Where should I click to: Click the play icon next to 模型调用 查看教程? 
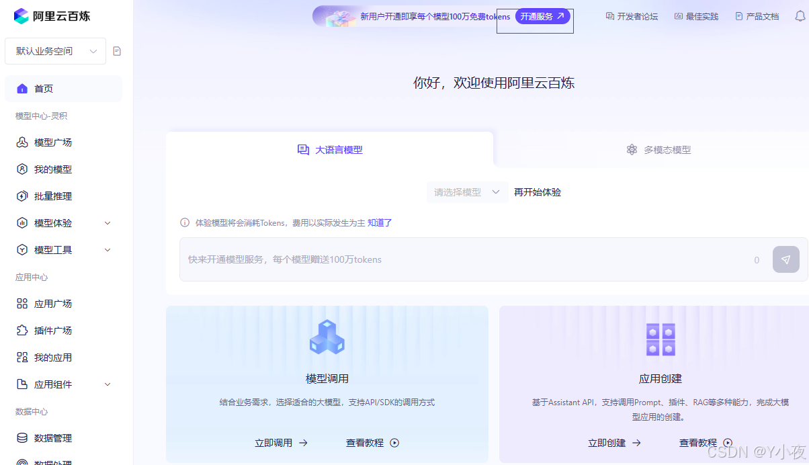coord(394,443)
